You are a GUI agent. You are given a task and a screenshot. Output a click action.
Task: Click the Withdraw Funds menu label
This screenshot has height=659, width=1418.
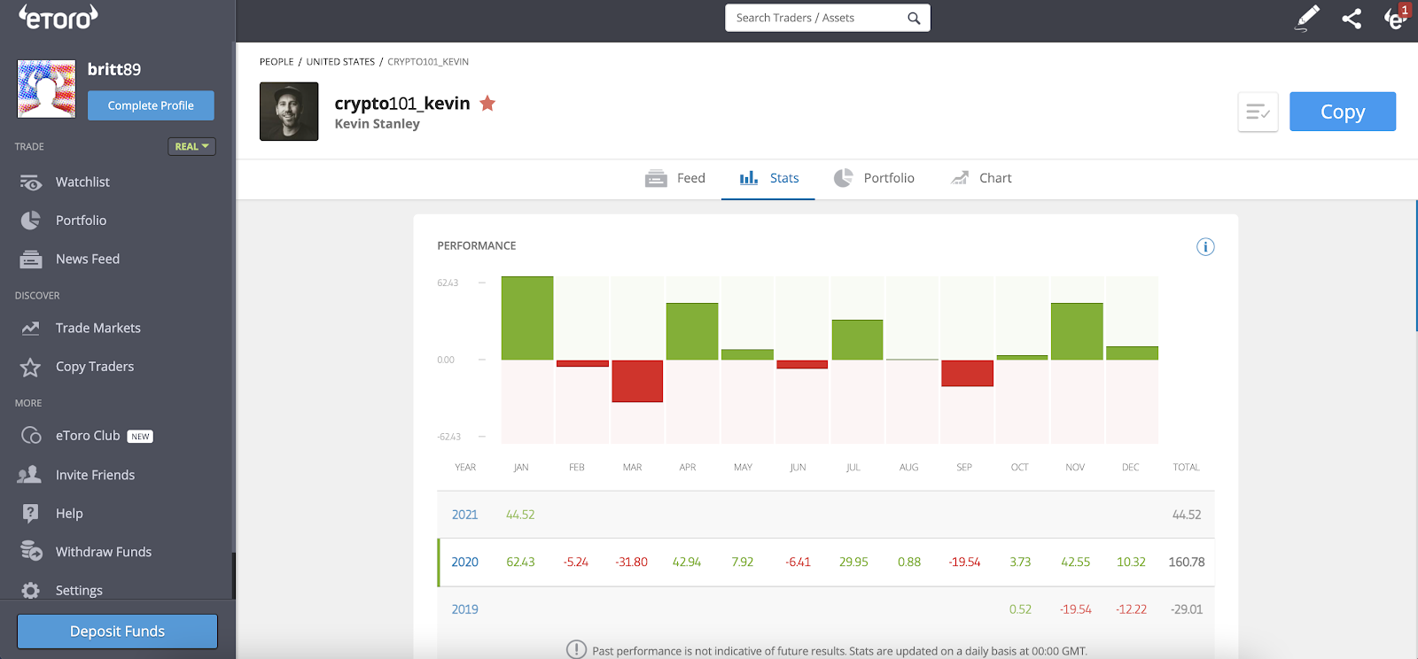(x=104, y=552)
